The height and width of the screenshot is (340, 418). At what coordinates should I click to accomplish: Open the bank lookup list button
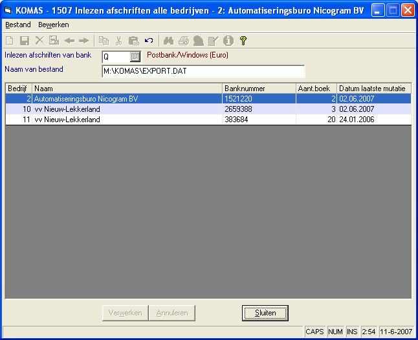[135, 57]
